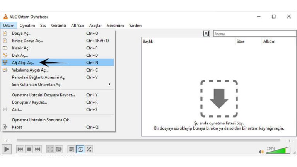This screenshot has width=297, height=167.
Task: Click the Ctrl+N shortcut text
Action: pyautogui.click(x=92, y=63)
